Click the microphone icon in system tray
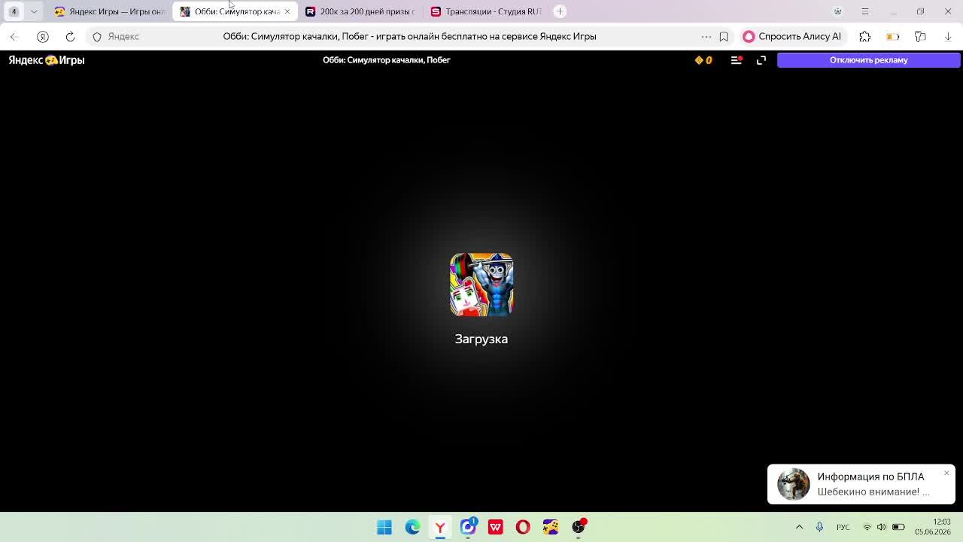 pyautogui.click(x=819, y=527)
